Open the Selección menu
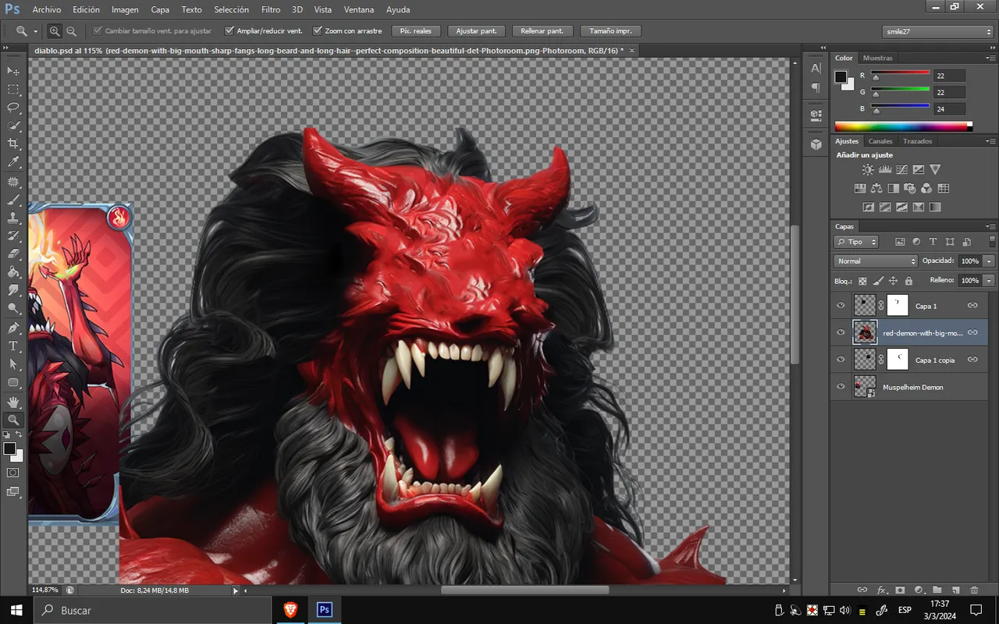 coord(231,9)
